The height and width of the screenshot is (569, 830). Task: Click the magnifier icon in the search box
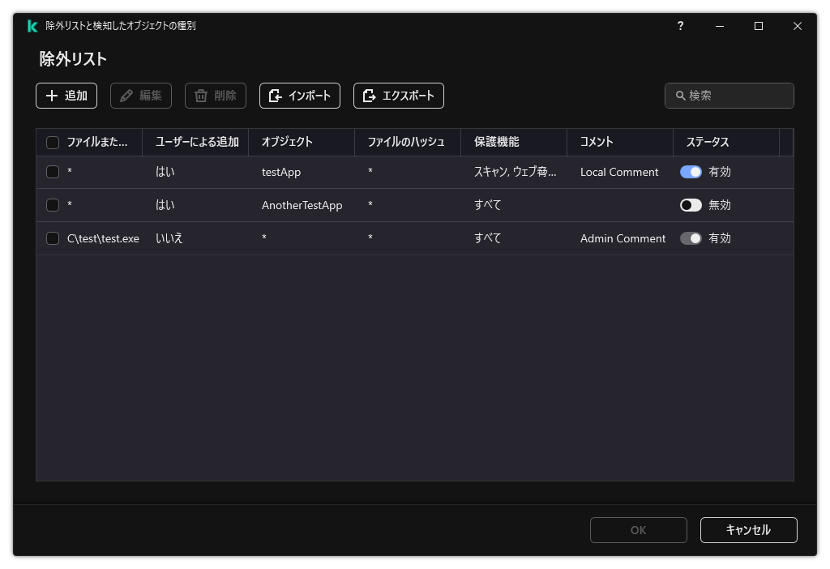[680, 96]
